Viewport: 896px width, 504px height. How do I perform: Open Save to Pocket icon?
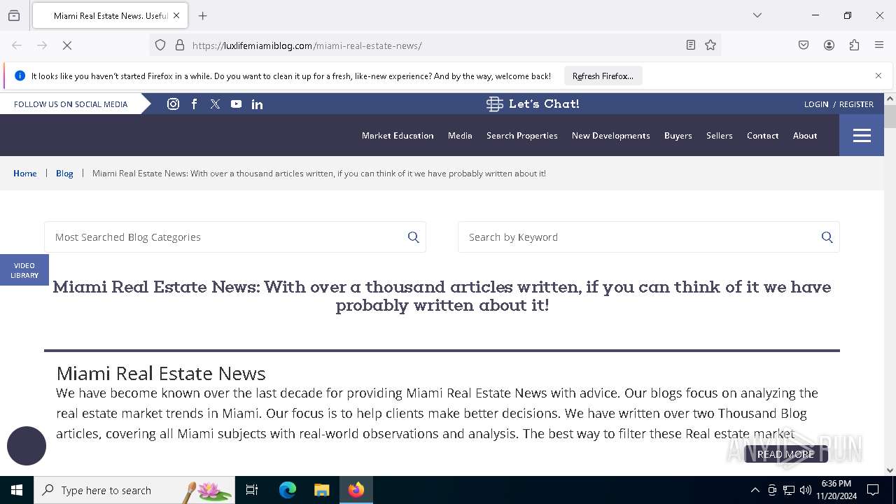[804, 45]
